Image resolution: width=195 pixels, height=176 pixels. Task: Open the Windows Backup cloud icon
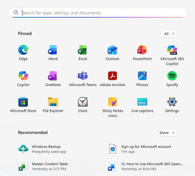(x=23, y=149)
